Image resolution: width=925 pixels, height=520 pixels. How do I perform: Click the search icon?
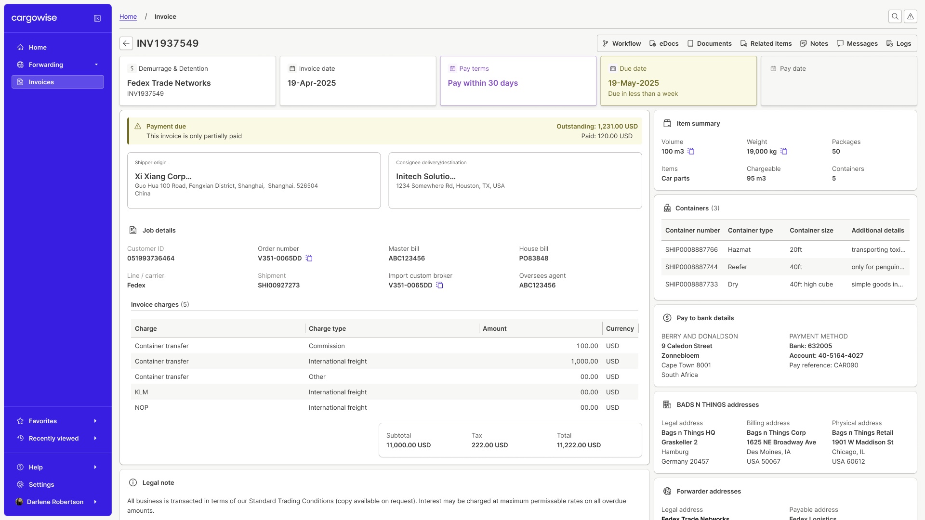tap(895, 16)
